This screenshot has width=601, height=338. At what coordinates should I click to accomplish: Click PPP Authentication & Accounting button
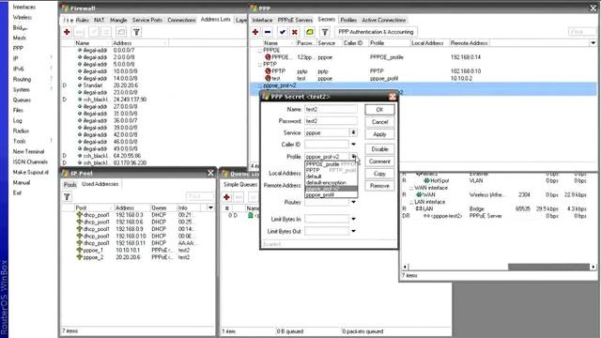pyautogui.click(x=376, y=32)
